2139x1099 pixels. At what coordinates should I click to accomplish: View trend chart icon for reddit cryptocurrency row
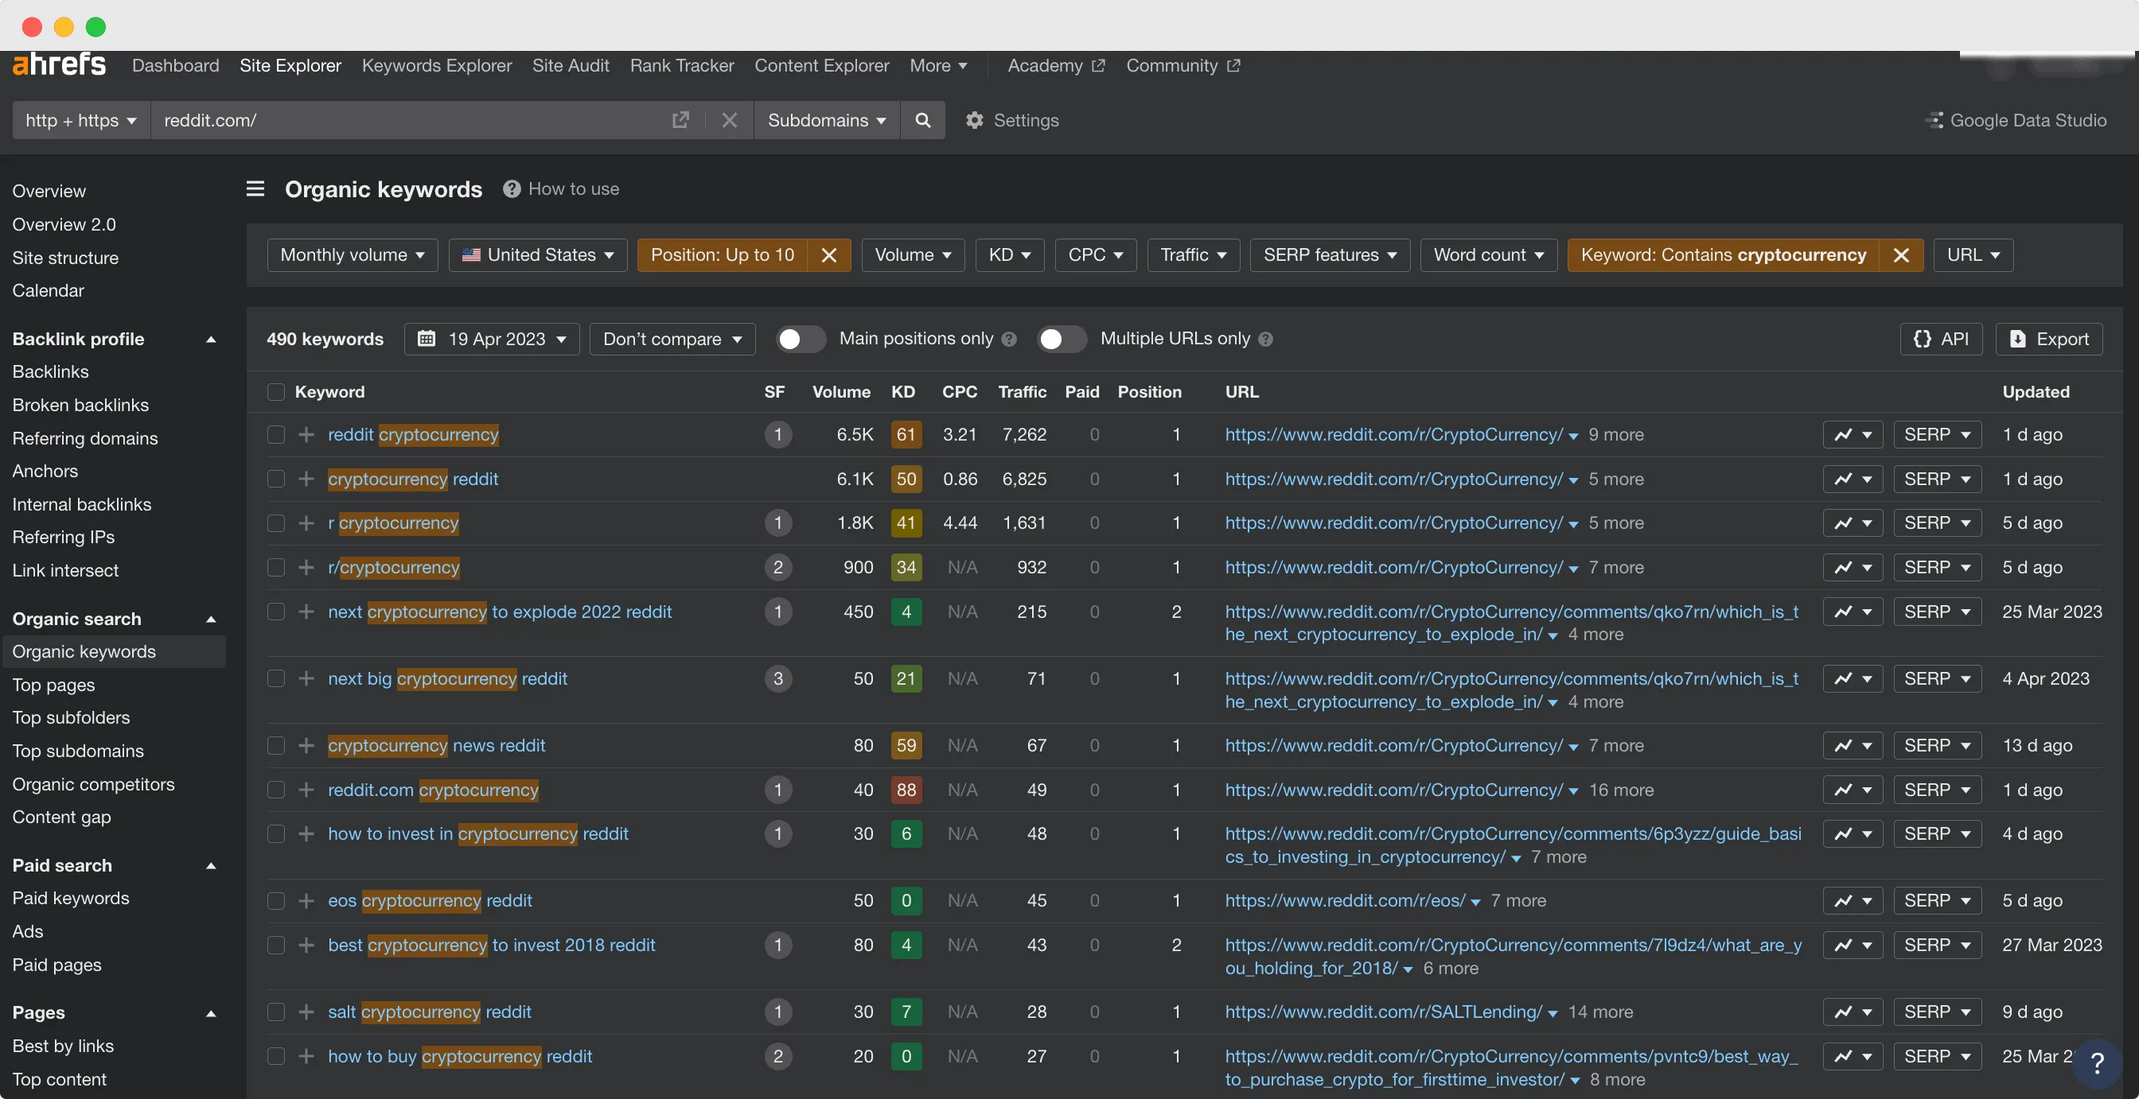[1844, 434]
